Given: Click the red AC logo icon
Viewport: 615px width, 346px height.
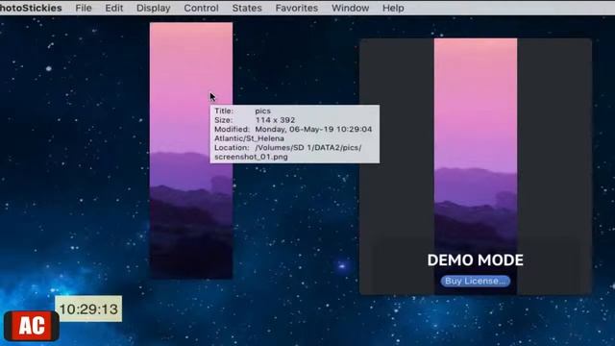Looking at the screenshot, I should point(32,326).
